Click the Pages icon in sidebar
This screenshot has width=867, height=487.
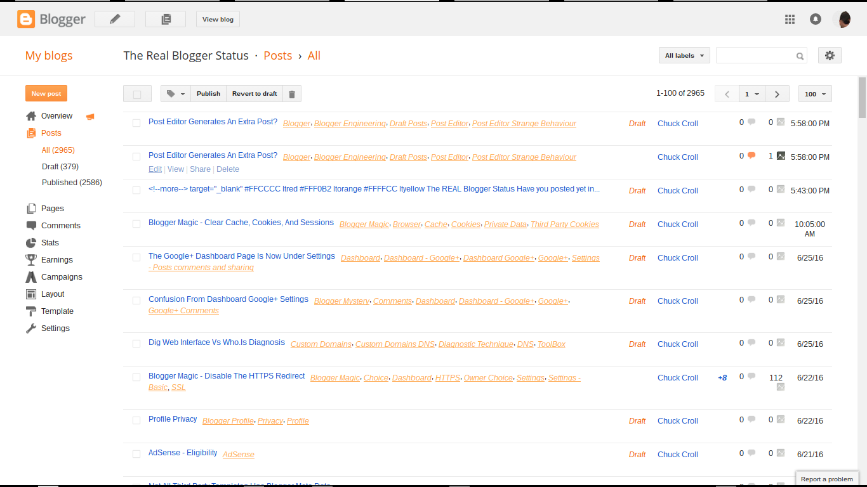[31, 209]
